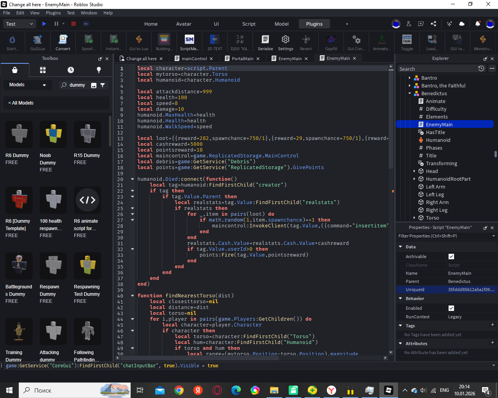
Task: Toggle the Archivable checkbox
Action: point(451,257)
